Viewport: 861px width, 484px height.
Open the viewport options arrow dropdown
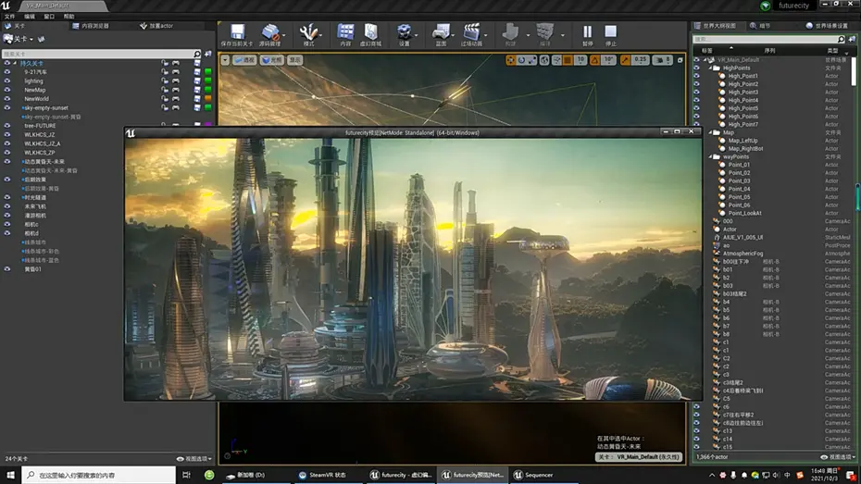pos(225,60)
